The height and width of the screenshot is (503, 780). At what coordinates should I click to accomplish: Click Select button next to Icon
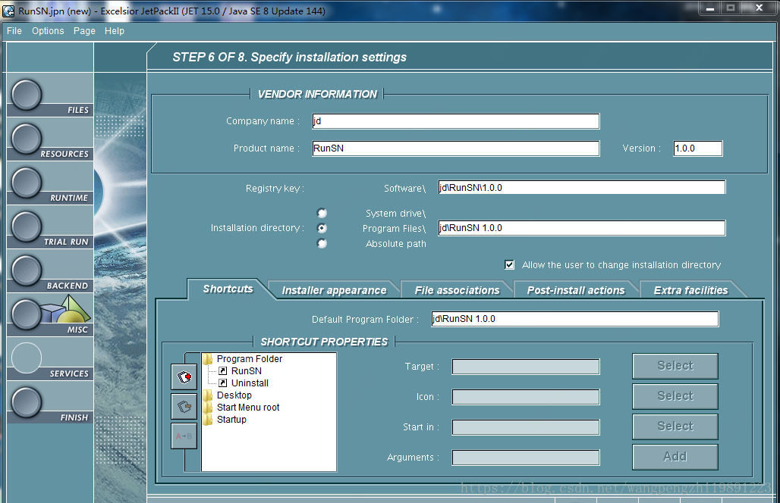pos(675,396)
